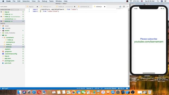Change the UTF-8 encoding setting
Viewport: 169px width, 95px height.
tap(97, 88)
